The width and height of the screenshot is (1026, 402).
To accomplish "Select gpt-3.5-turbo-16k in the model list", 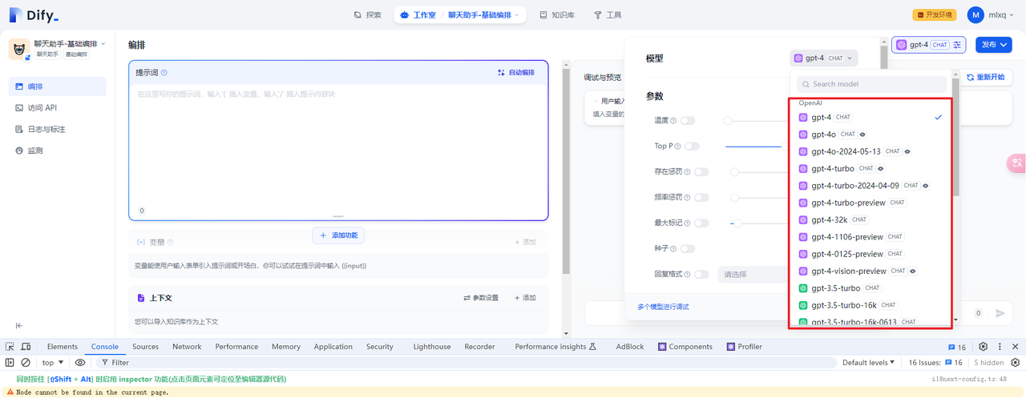I will 871,305.
